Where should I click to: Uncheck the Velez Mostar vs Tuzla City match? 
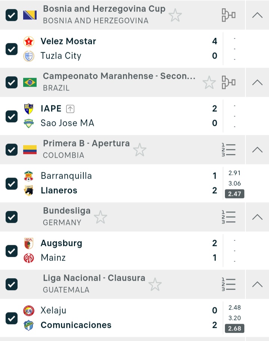(12, 49)
